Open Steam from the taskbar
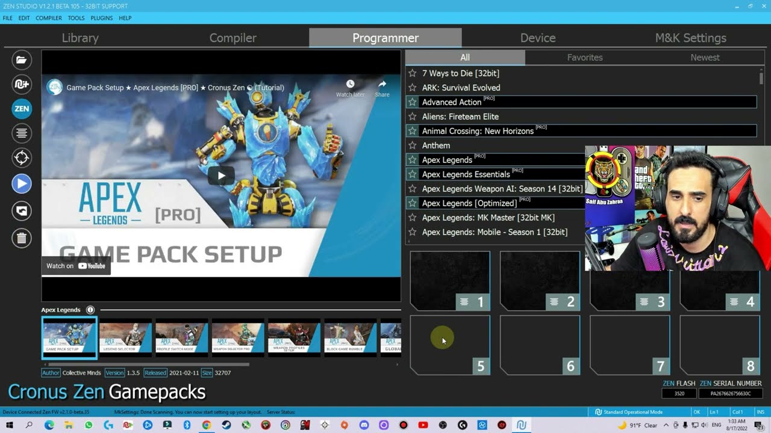 pos(226,425)
